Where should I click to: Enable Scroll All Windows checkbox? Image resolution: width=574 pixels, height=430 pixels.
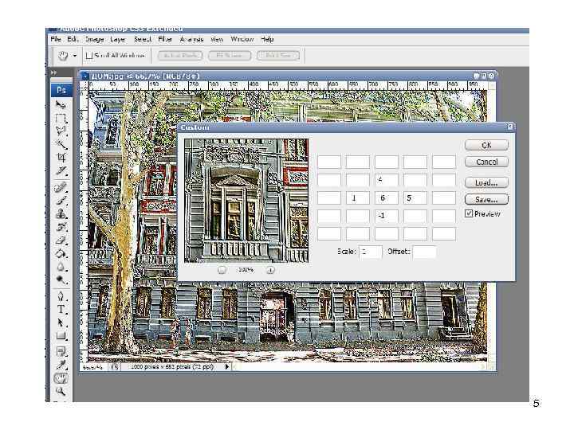click(89, 56)
